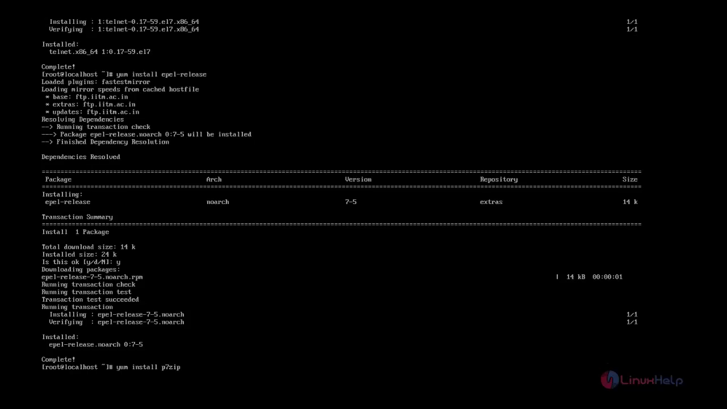
Task: Click the 'Repository' column header
Action: (499, 180)
